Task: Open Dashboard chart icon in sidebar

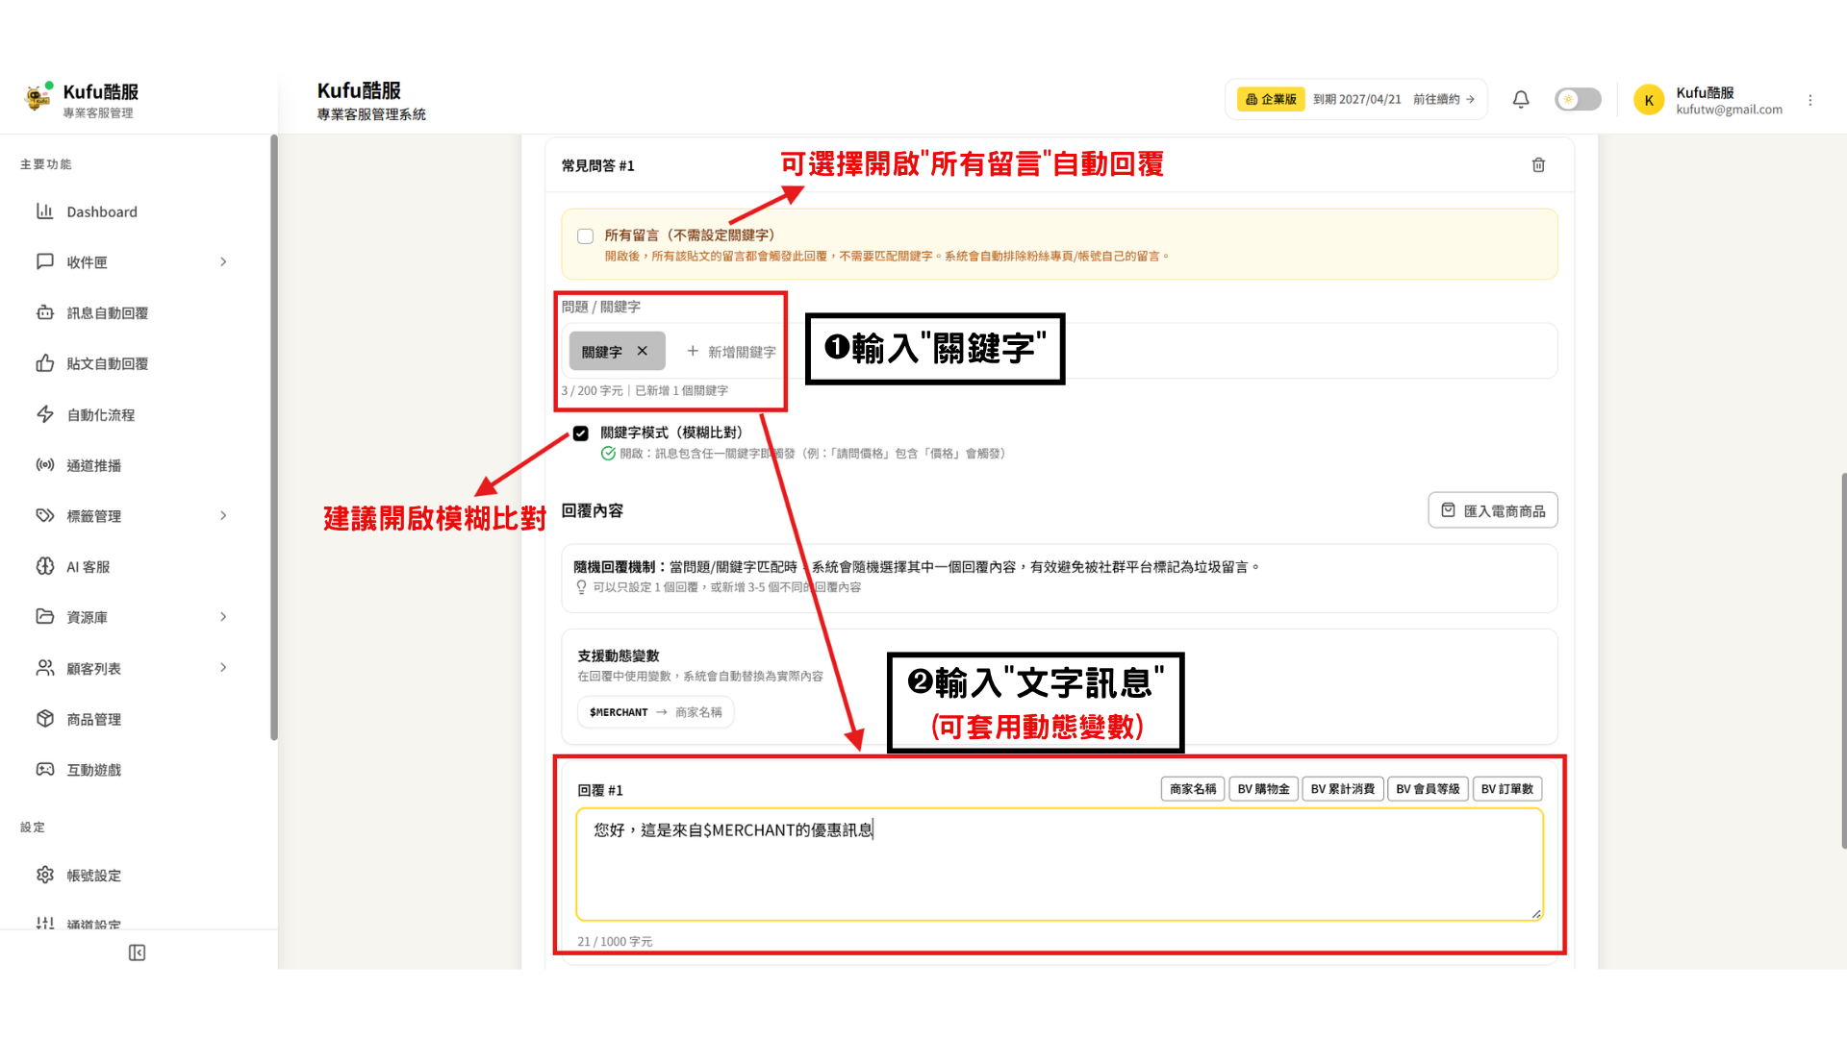Action: click(44, 210)
